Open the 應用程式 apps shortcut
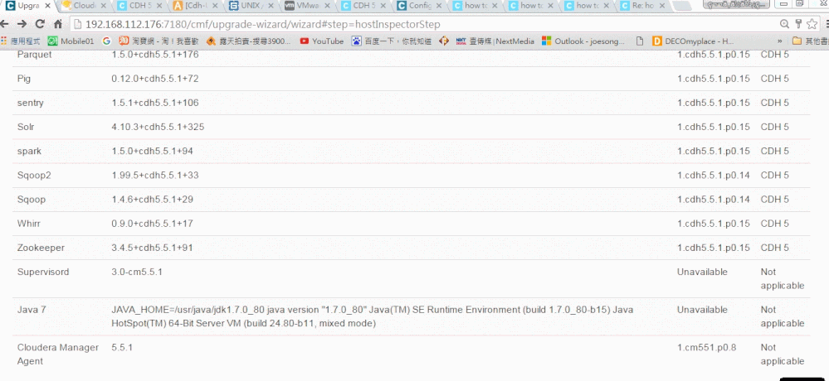 click(21, 41)
